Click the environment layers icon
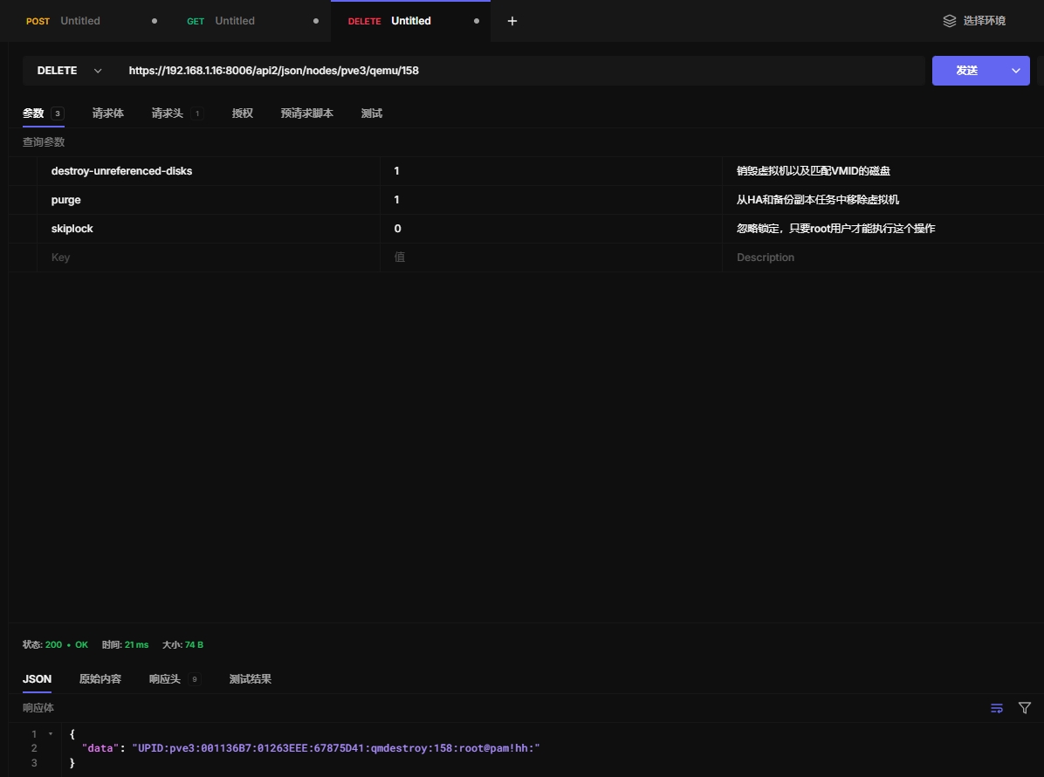The width and height of the screenshot is (1044, 777). pos(950,21)
